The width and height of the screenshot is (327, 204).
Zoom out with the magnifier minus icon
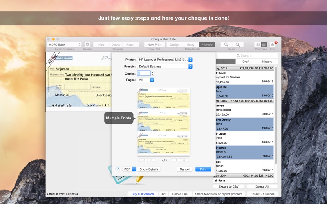point(237,44)
